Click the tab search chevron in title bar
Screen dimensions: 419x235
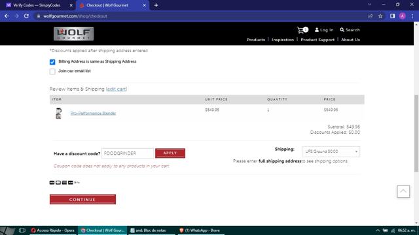(x=369, y=5)
